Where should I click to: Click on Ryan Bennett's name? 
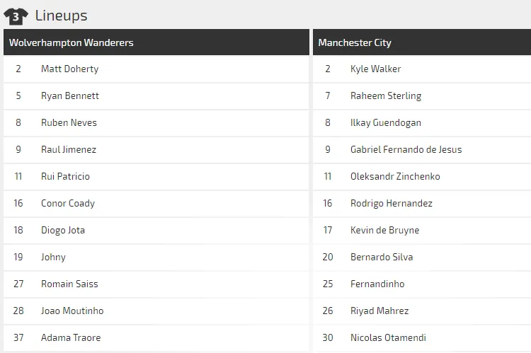click(x=69, y=96)
